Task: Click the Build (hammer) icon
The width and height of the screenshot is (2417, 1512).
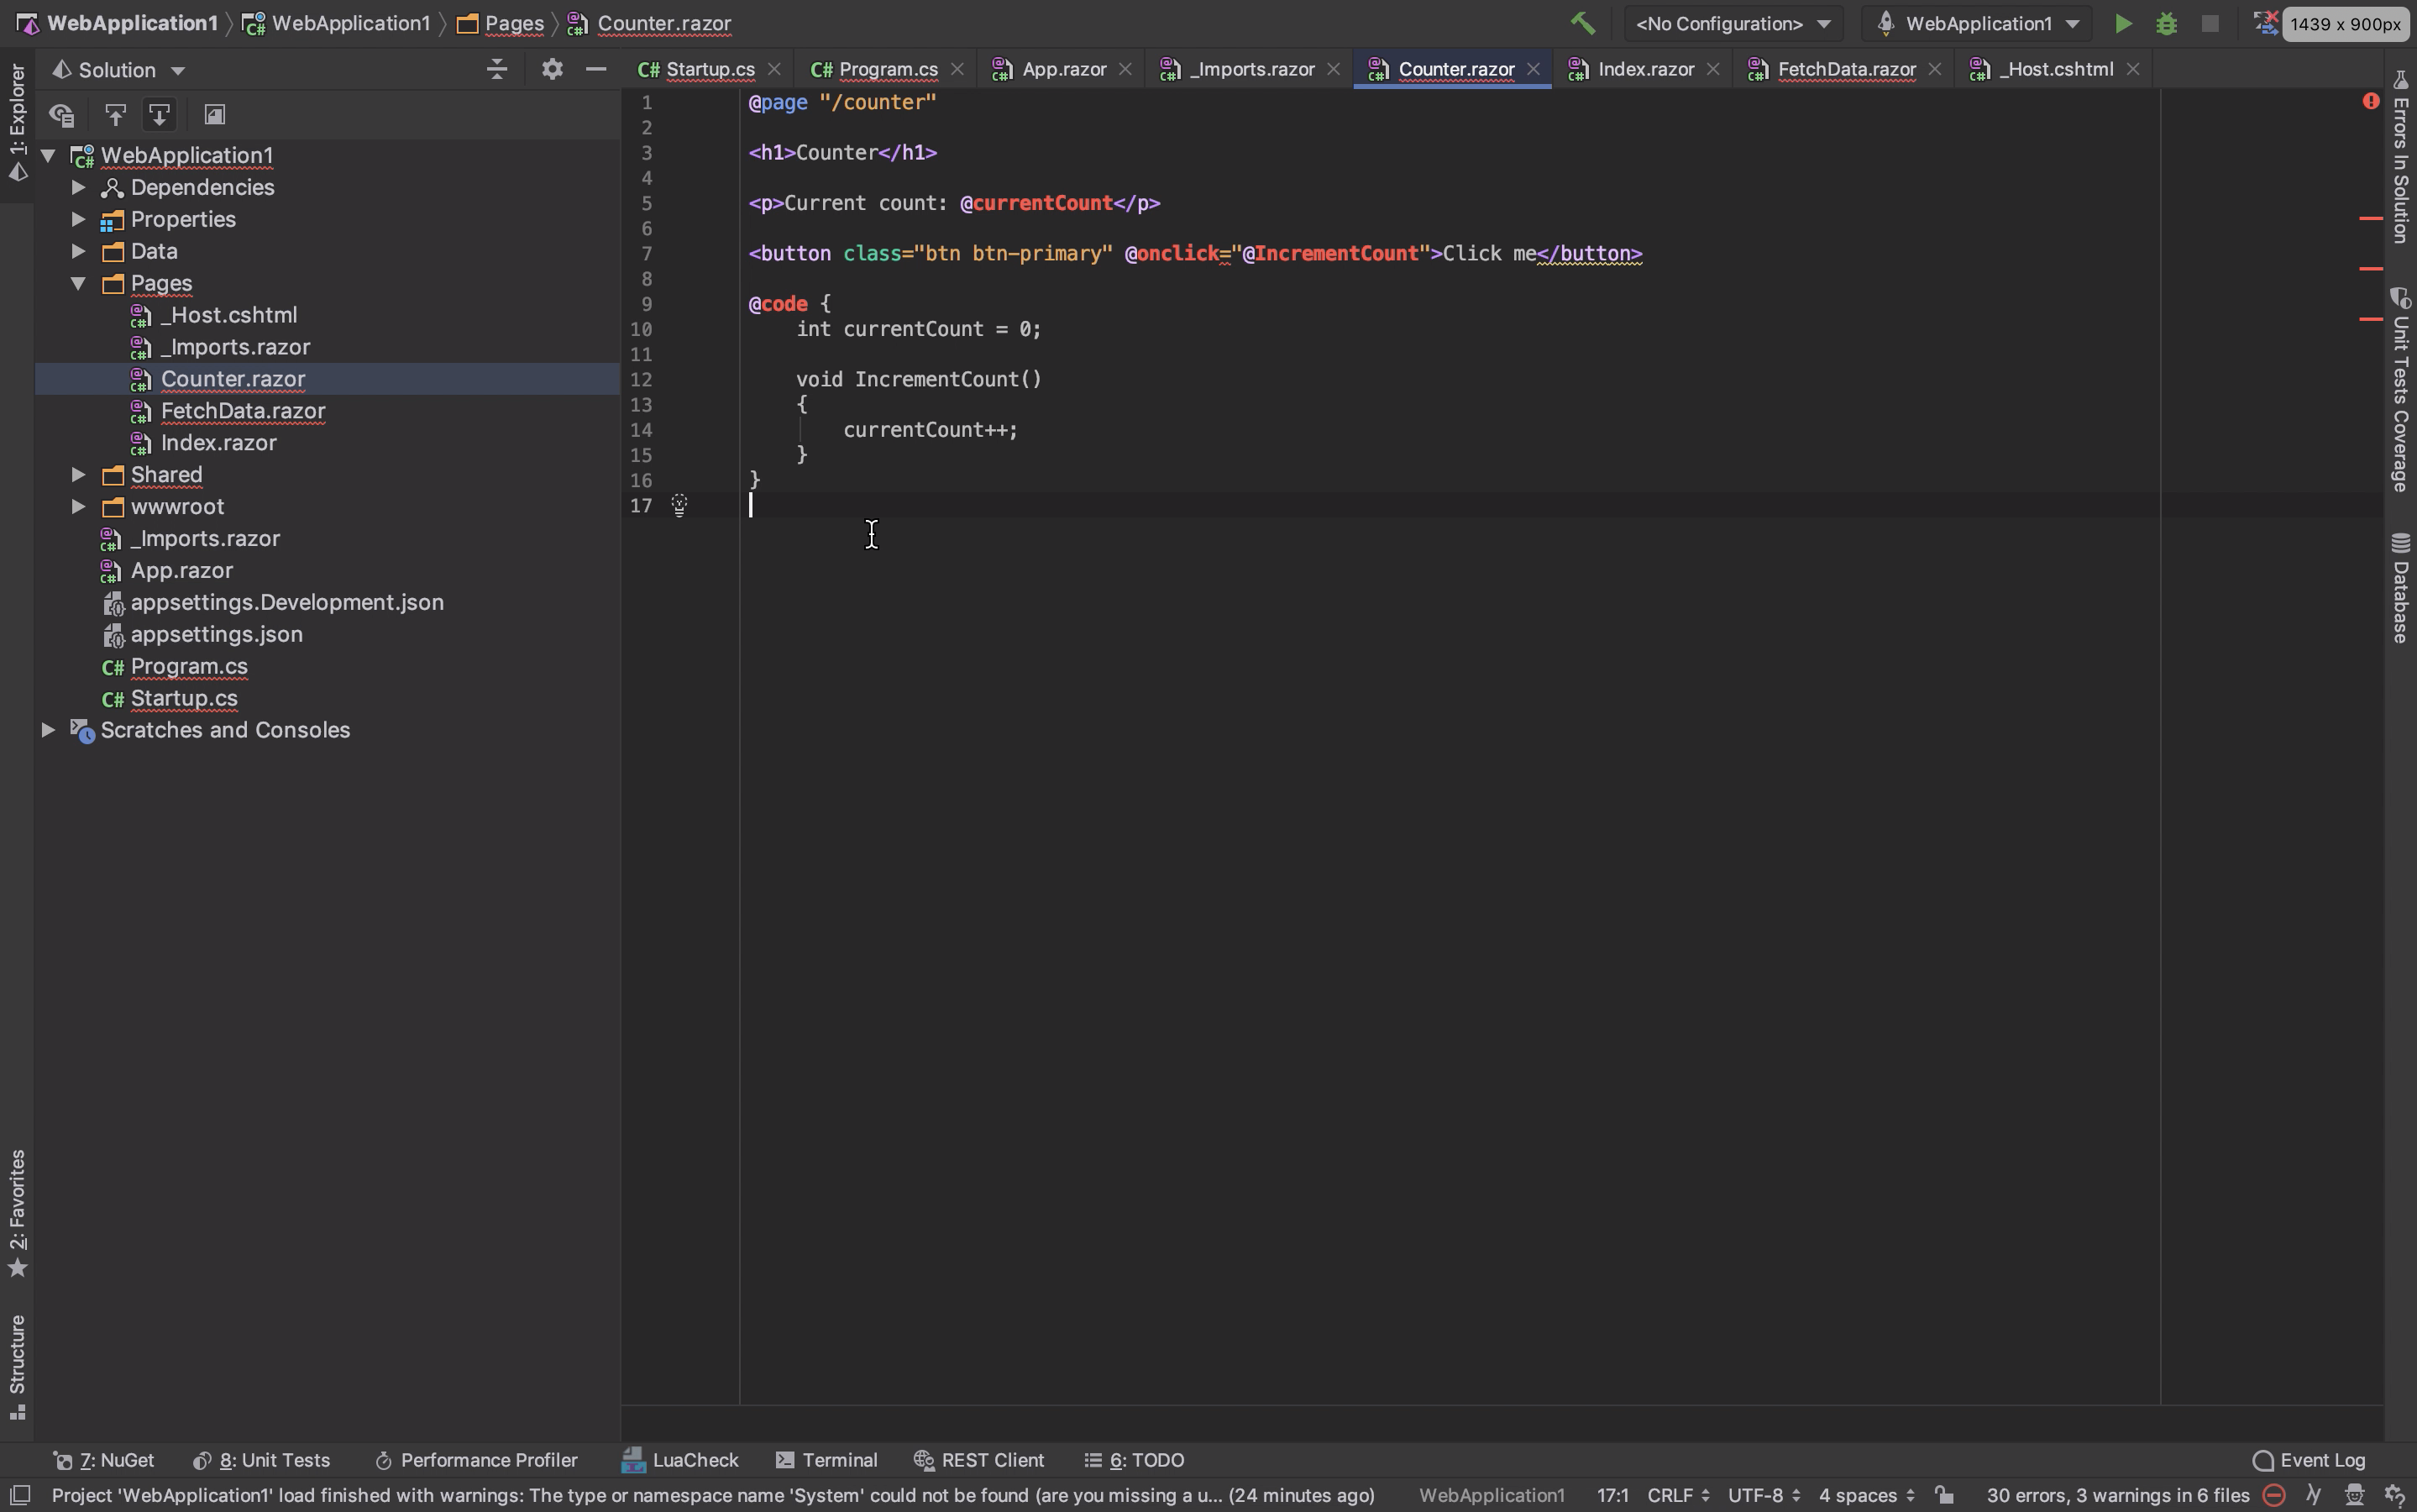Action: pyautogui.click(x=1582, y=23)
